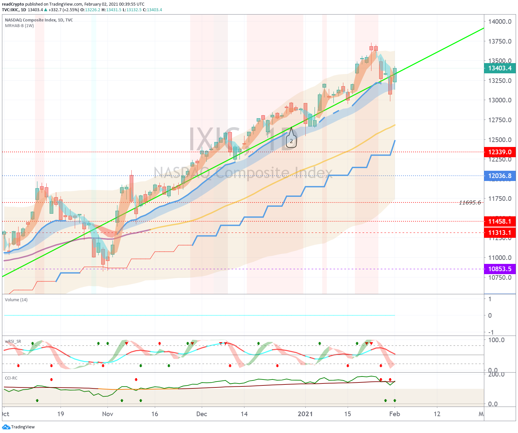Click the +332.7 (+2.55%) change value

tap(64, 10)
